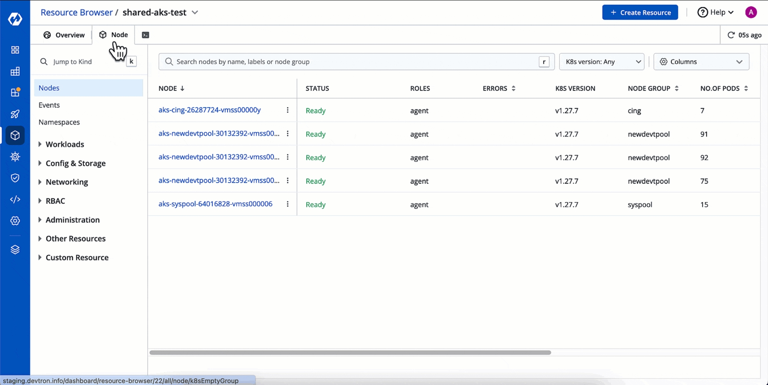Screen dimensions: 768x385
Task: Click the Create Resource button
Action: point(640,12)
